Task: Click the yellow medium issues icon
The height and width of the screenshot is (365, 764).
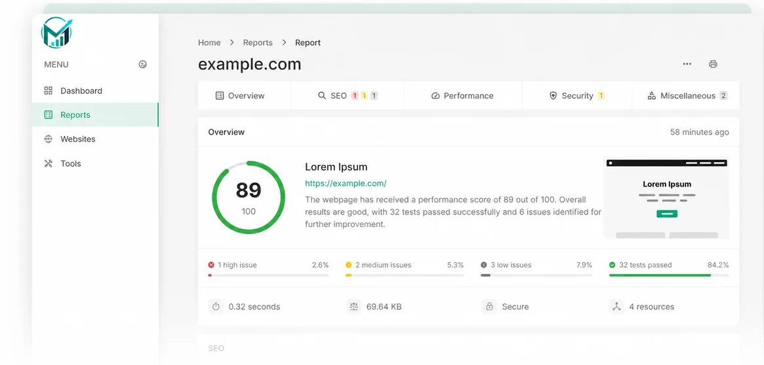Action: (x=348, y=265)
